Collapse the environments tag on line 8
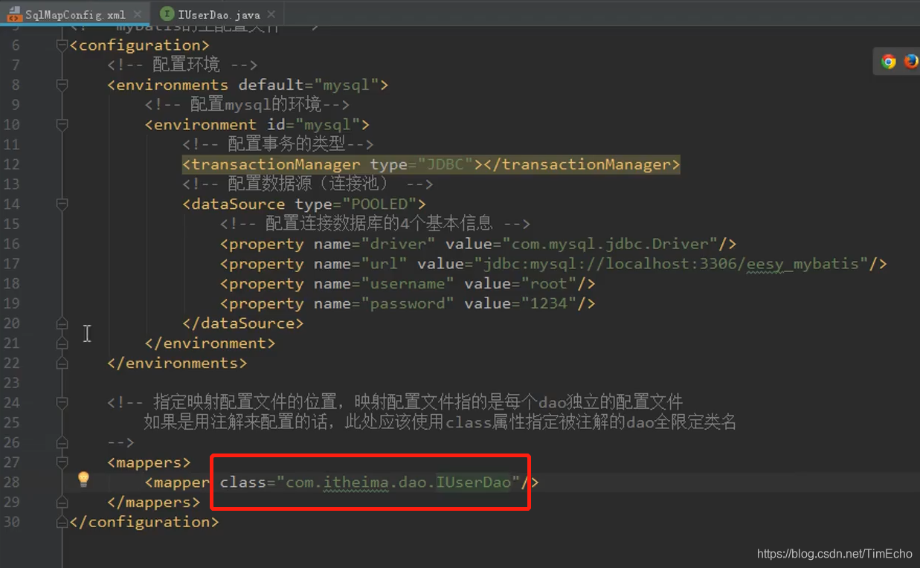 [x=62, y=85]
